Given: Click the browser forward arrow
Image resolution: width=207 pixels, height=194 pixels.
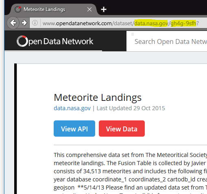Looking at the screenshot, I should pyautogui.click(x=24, y=23).
